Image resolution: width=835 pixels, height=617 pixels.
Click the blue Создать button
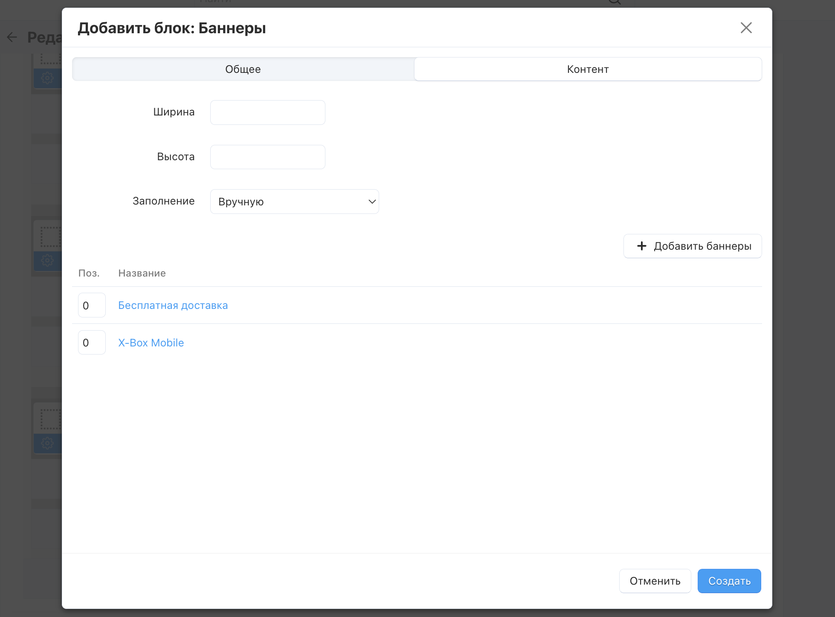pyautogui.click(x=729, y=581)
